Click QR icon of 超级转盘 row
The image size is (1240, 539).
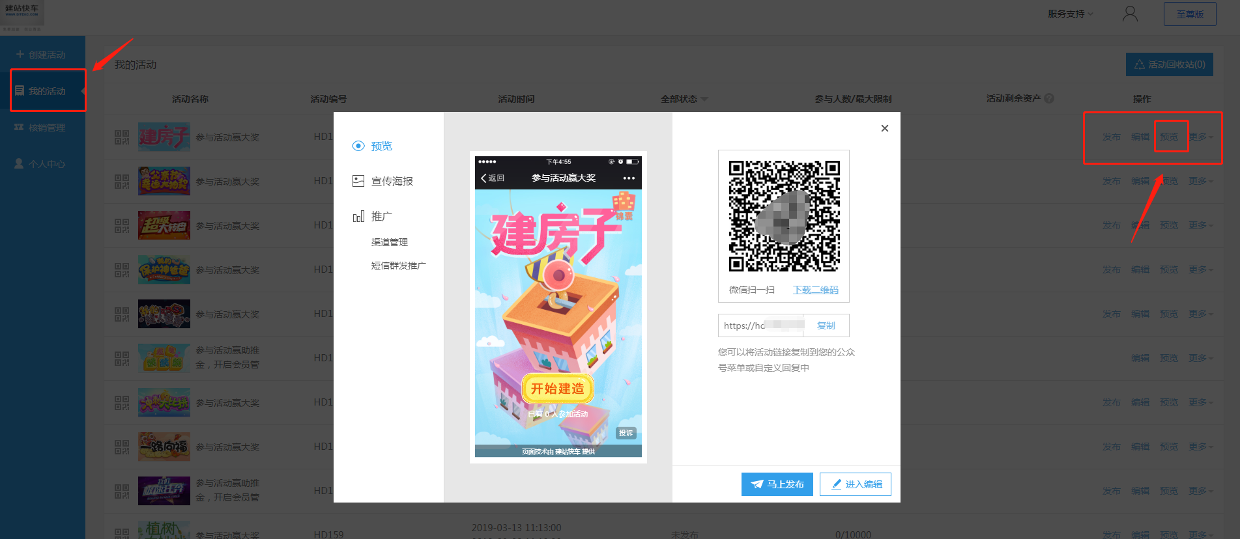point(122,226)
